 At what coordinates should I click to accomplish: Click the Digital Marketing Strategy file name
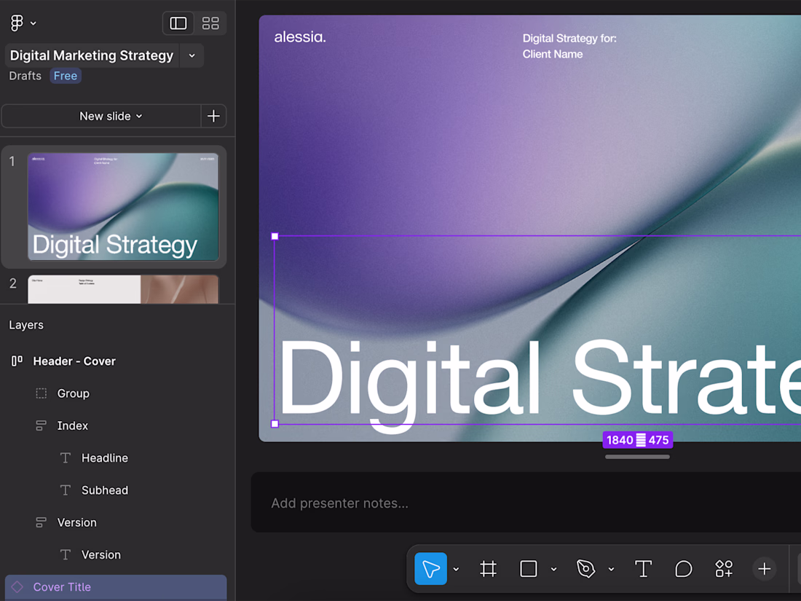tap(92, 55)
